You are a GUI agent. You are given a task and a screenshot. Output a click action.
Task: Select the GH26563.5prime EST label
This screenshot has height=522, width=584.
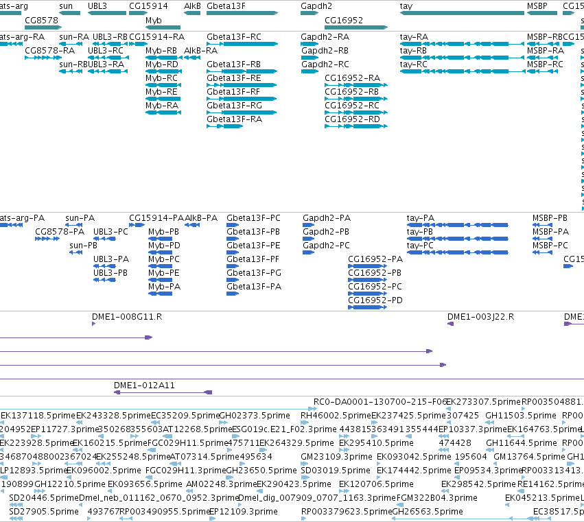coord(428,512)
